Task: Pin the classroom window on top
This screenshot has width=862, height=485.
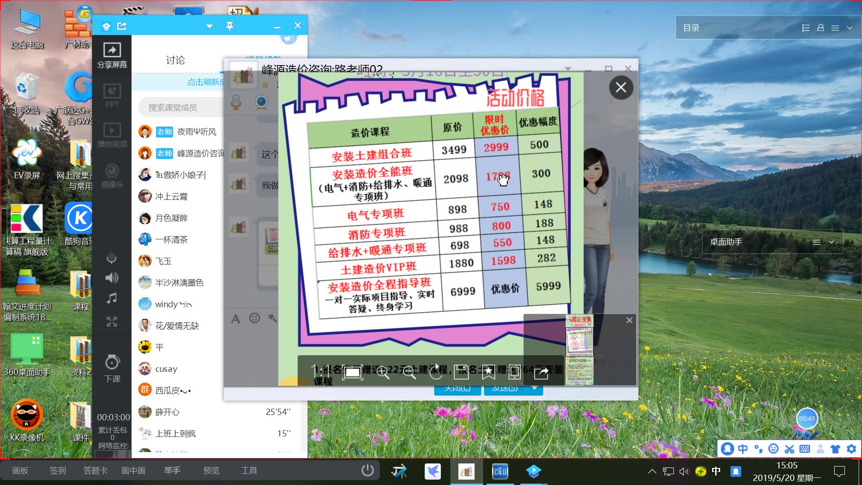Action: [x=229, y=26]
